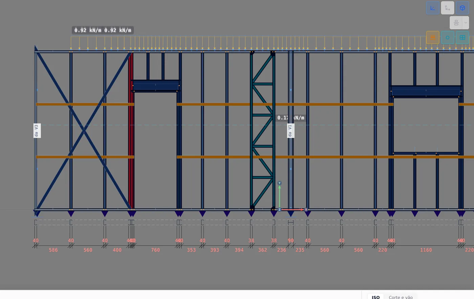This screenshot has height=299, width=474.
Task: Select the 0.17 kN/m load label
Action: (x=291, y=118)
